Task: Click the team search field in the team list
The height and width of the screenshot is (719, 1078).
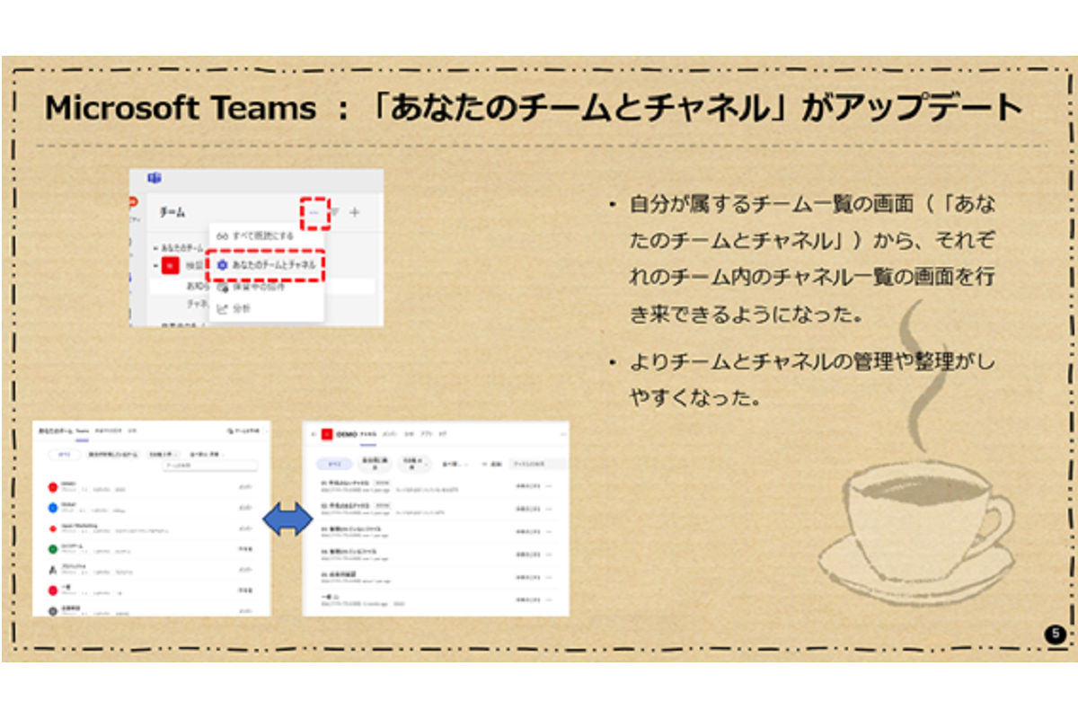Action: point(210,466)
